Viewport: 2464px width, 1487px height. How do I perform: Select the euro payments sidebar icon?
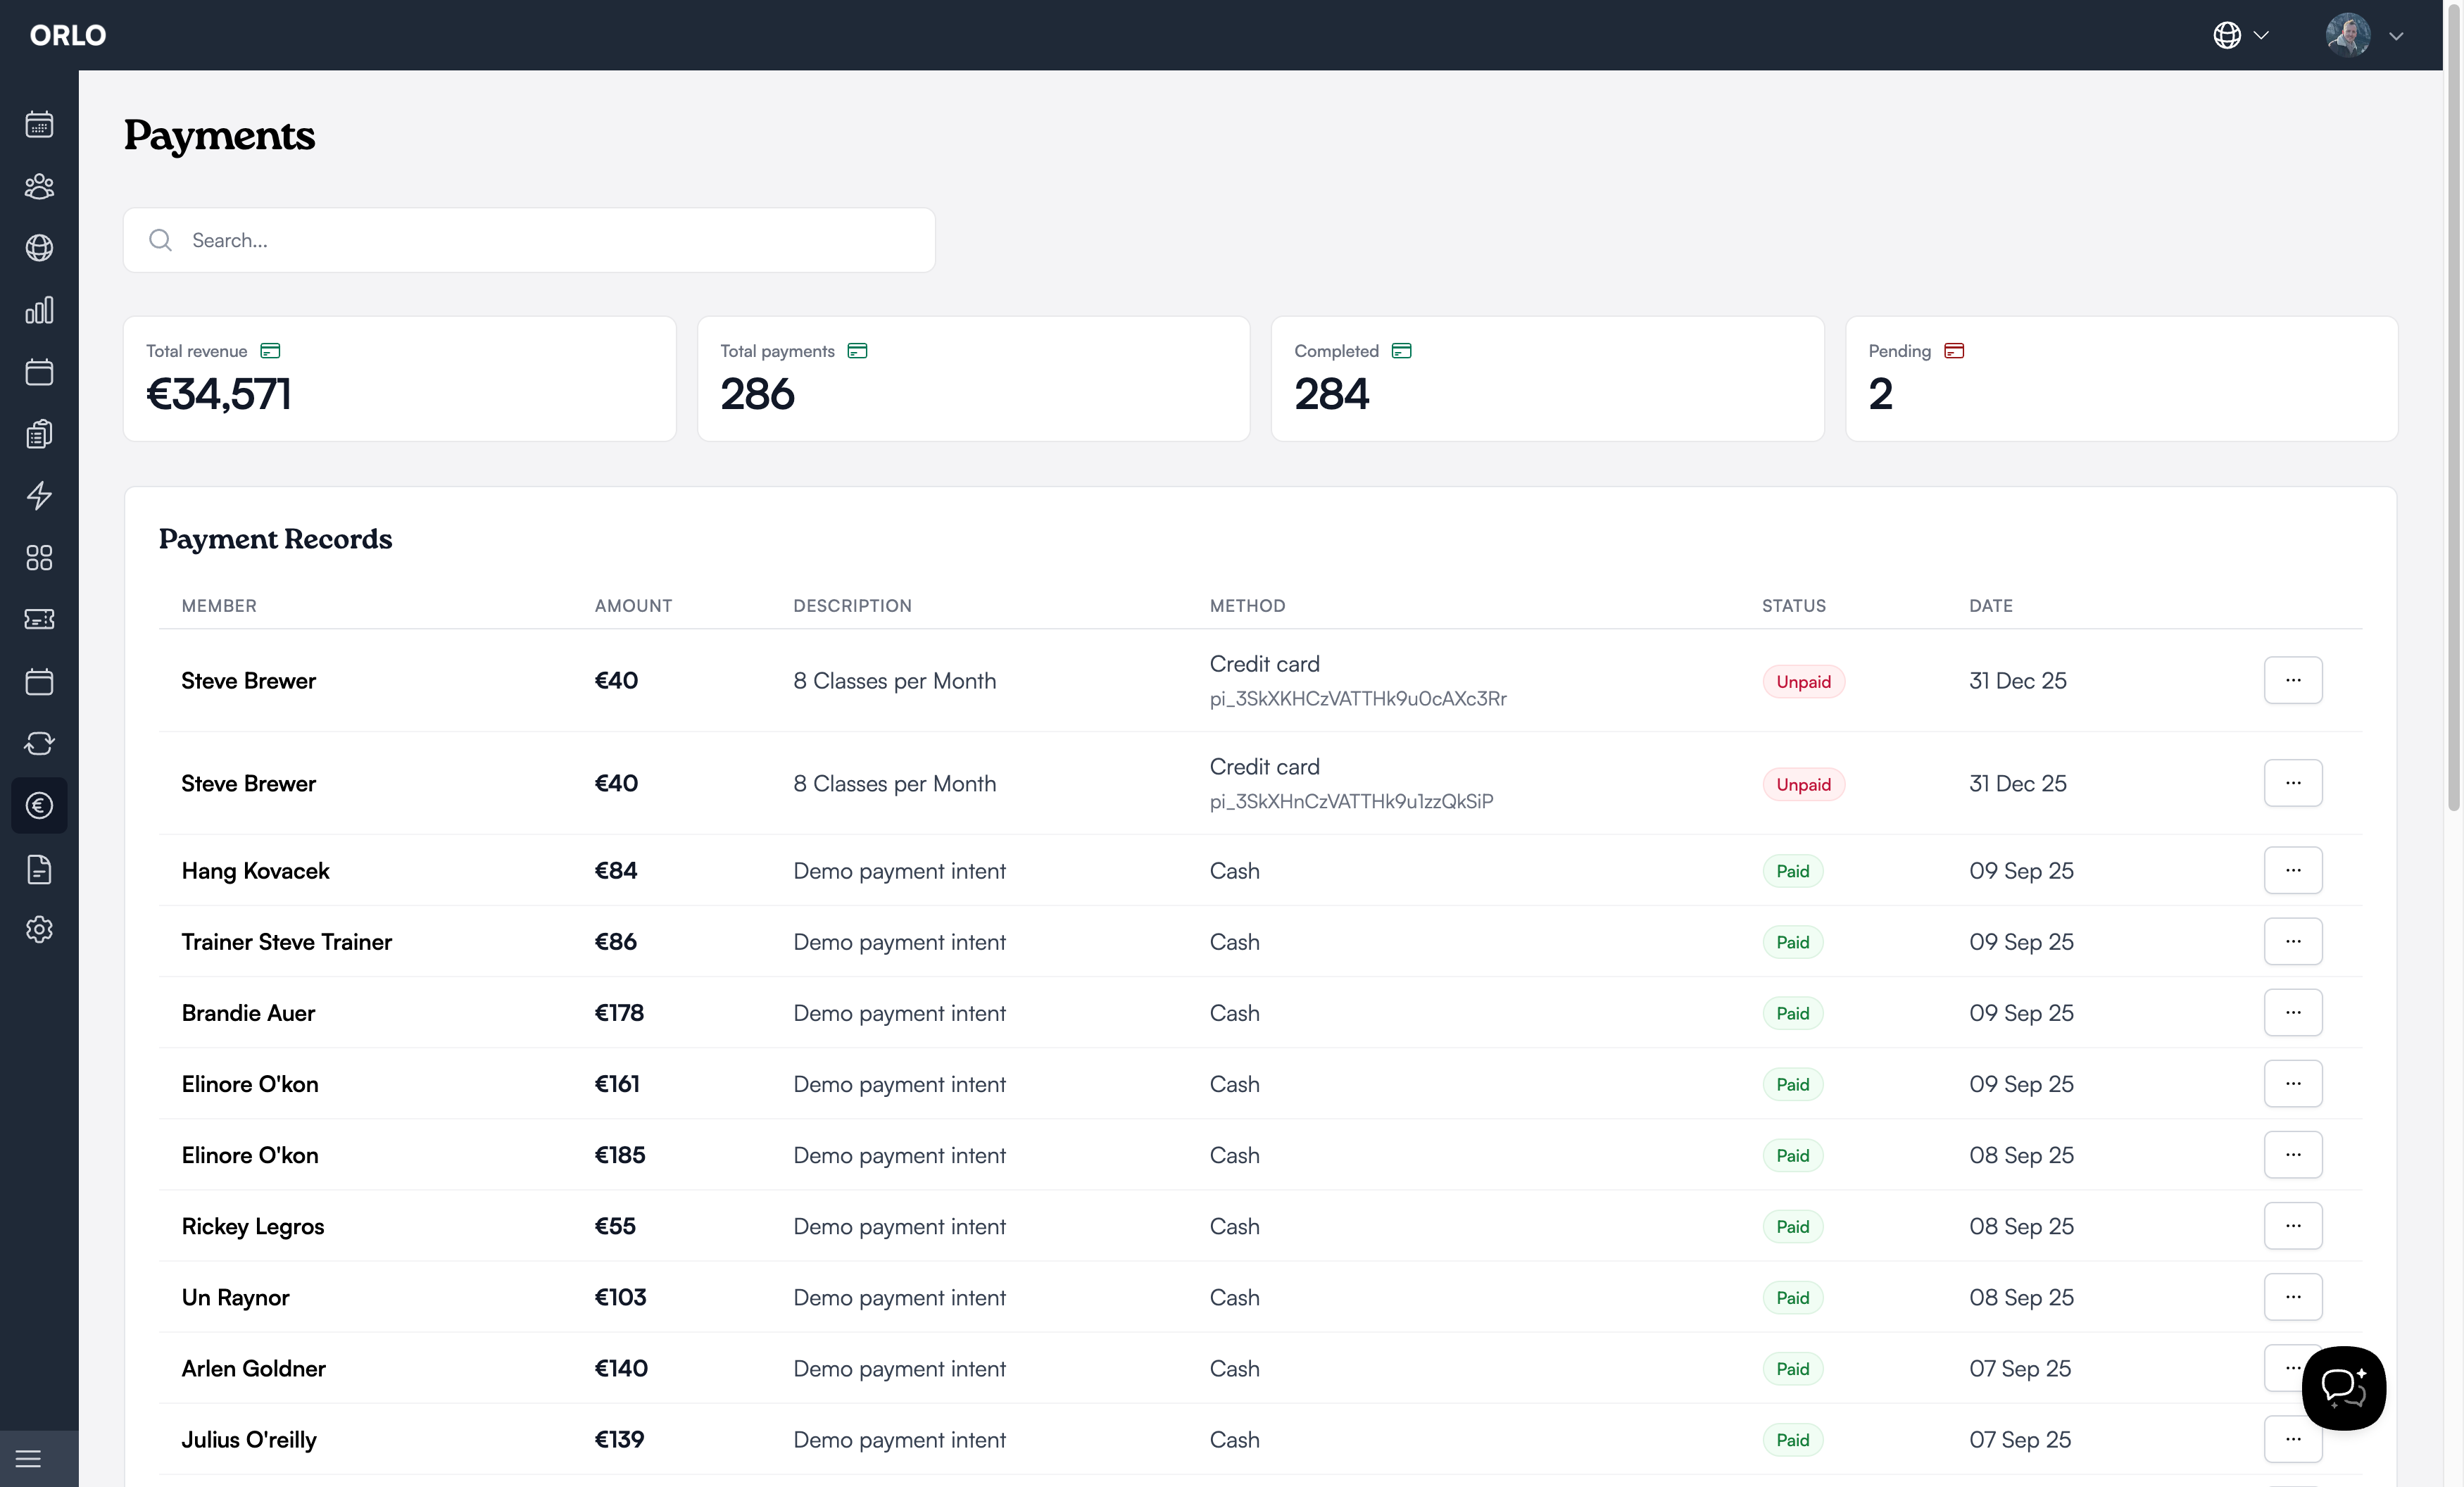[x=39, y=806]
